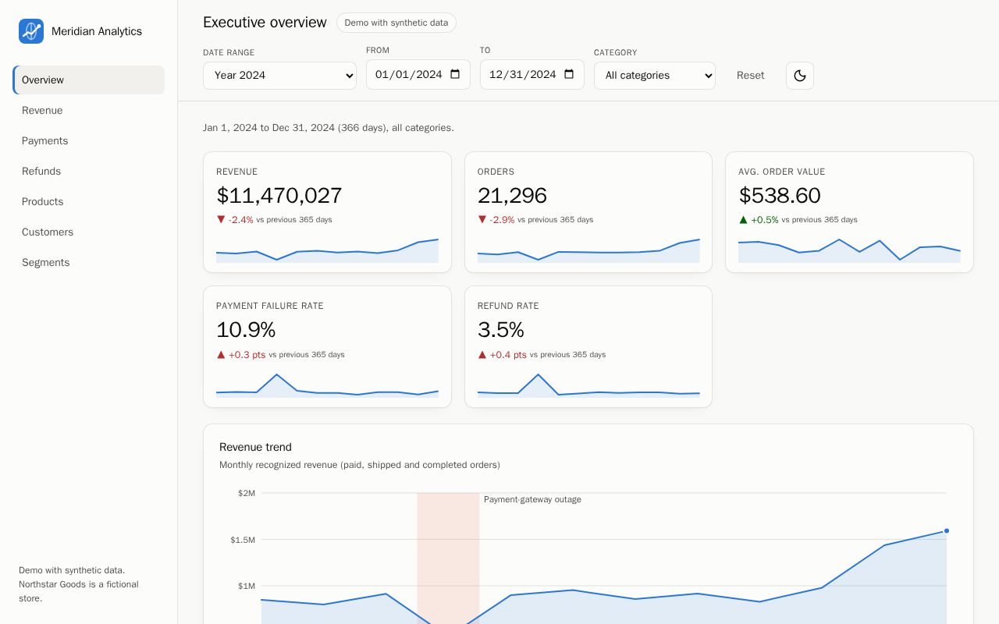Click the Avg. Order Value $538.60 card
Viewport: 999px width, 624px height.
(849, 212)
